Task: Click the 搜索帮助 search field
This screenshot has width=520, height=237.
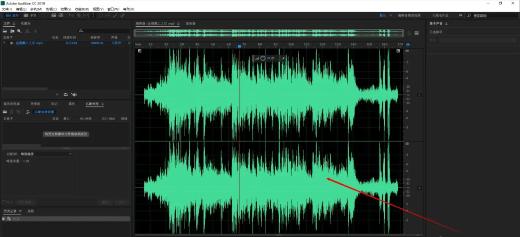Action: coord(492,15)
